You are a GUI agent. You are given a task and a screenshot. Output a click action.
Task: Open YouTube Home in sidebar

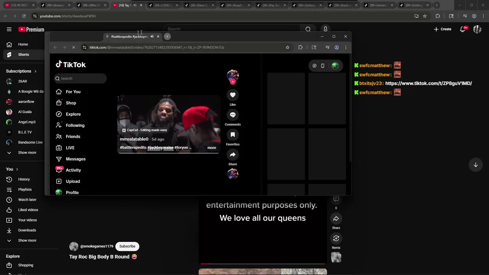point(23,44)
